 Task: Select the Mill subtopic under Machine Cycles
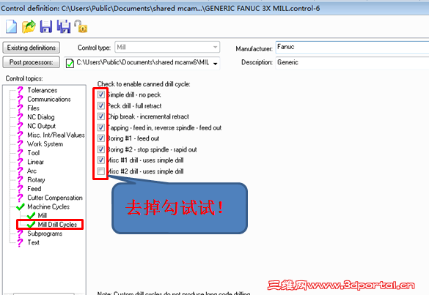pos(42,216)
